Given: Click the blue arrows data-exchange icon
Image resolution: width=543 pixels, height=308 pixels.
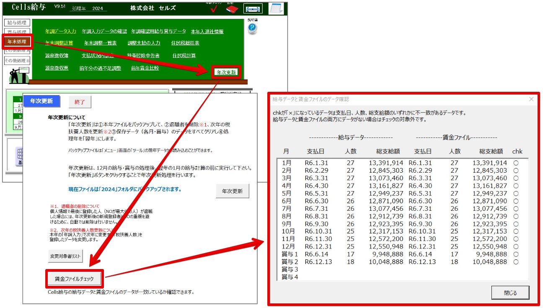Looking at the screenshot, I should tap(253, 8).
